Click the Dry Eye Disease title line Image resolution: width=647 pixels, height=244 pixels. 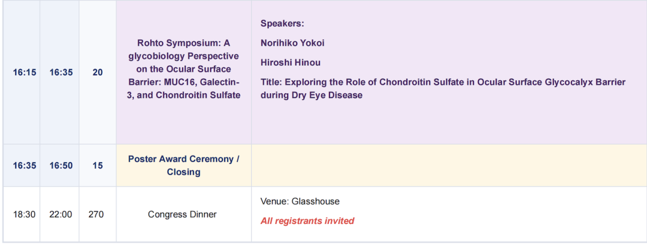click(312, 95)
